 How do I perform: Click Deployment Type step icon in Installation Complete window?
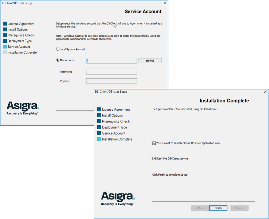click(99, 127)
